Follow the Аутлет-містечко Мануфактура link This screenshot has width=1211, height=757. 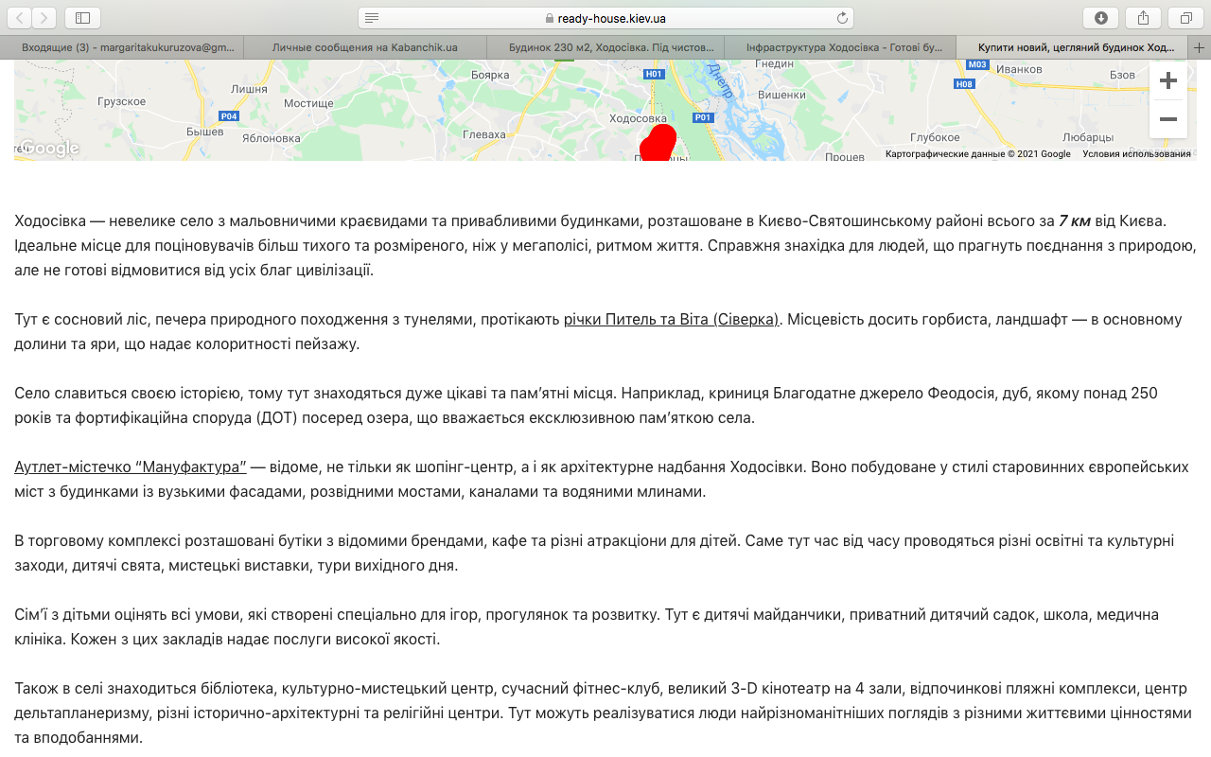(131, 467)
